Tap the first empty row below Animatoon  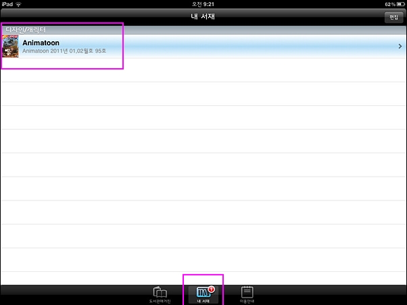click(203, 70)
